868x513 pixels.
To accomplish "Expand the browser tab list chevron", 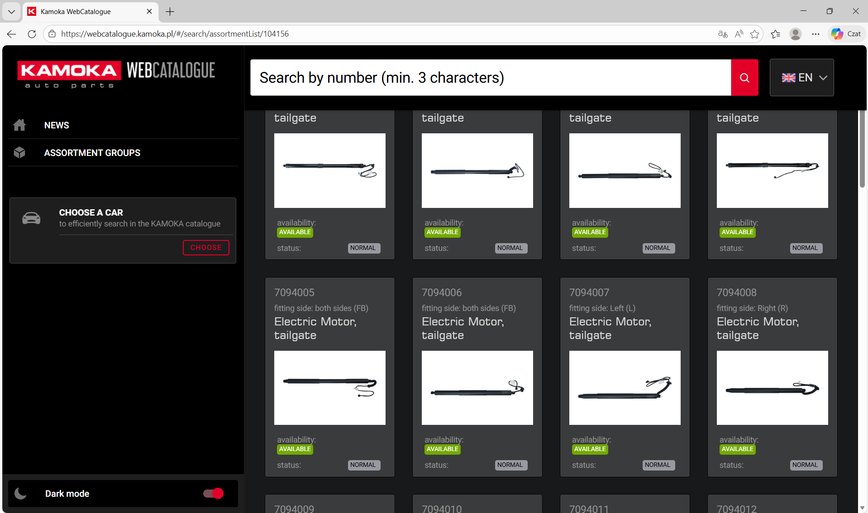I will point(11,11).
